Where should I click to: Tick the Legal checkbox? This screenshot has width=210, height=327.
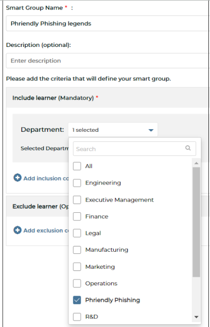pos(77,233)
